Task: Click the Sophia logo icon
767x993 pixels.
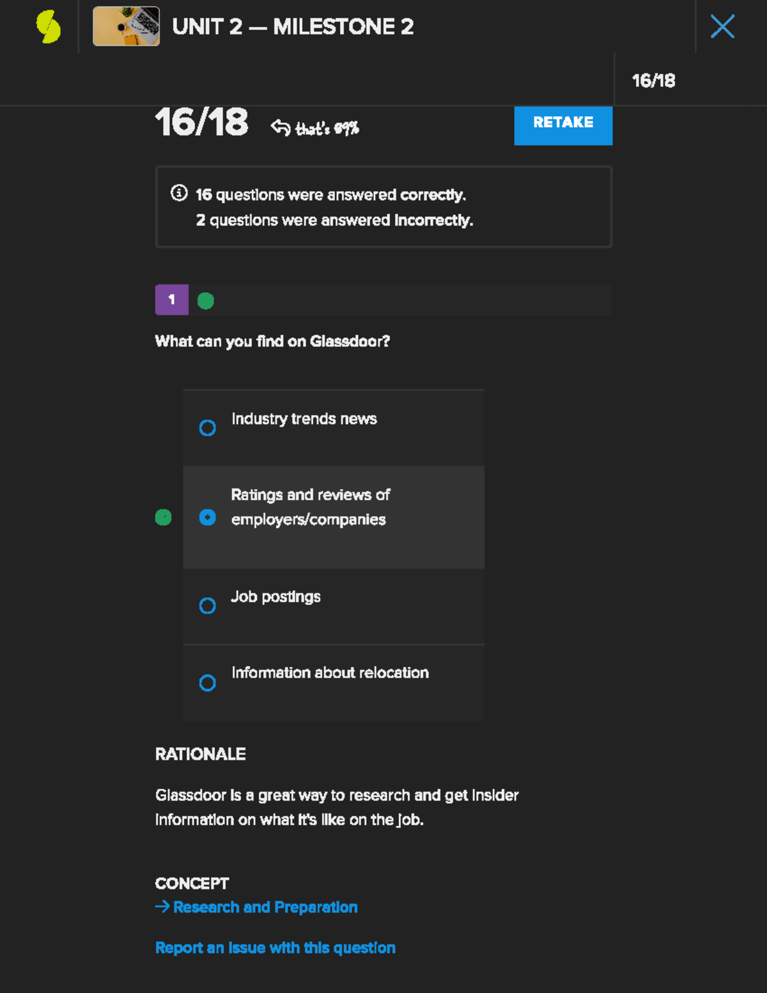Action: pos(48,27)
